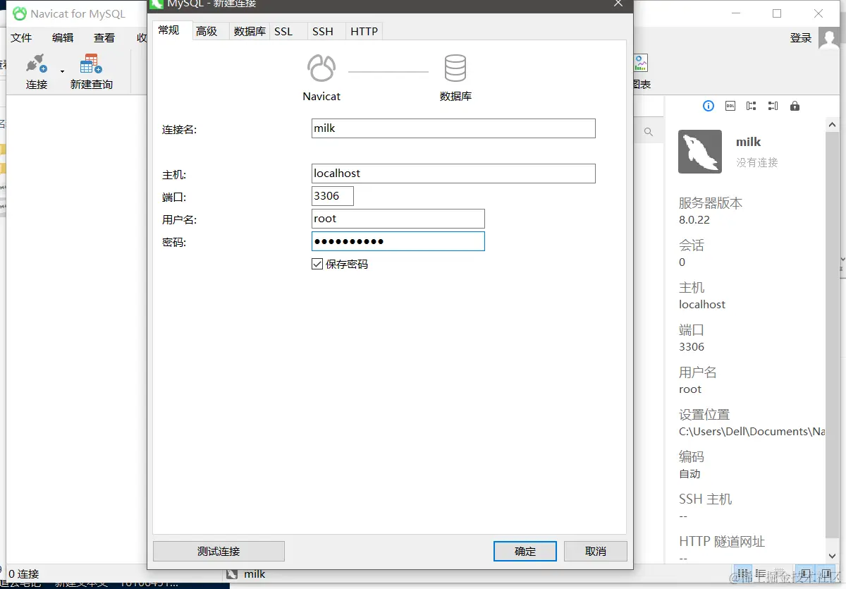Open the dropdown arrow beside the 连接 tool
The height and width of the screenshot is (589, 846).
click(x=62, y=71)
